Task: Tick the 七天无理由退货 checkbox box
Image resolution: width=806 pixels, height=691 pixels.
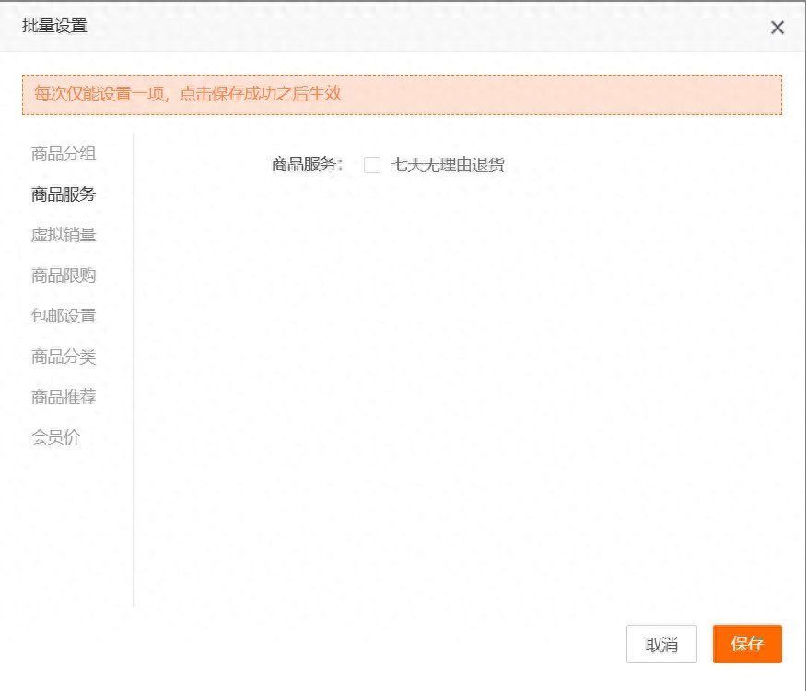Action: pyautogui.click(x=372, y=165)
